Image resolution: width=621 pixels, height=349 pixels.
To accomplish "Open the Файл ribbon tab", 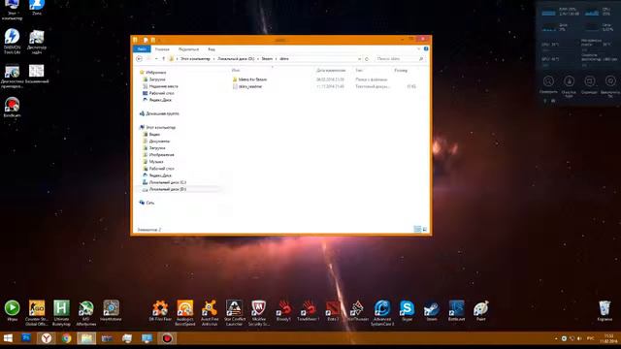I will 142,49.
